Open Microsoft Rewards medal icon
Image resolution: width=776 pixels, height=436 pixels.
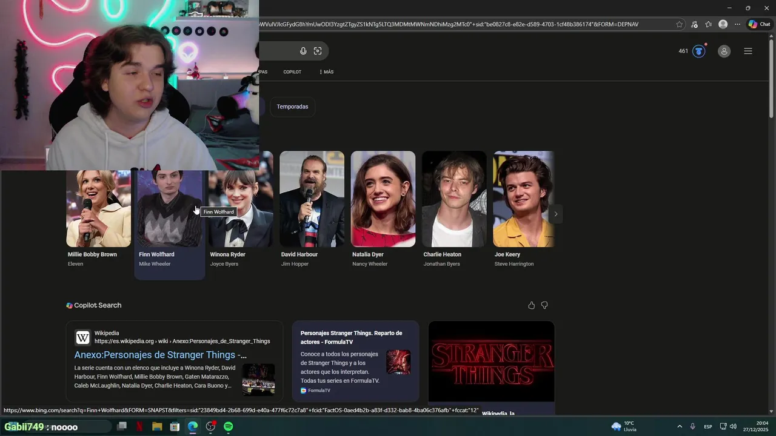pos(699,51)
